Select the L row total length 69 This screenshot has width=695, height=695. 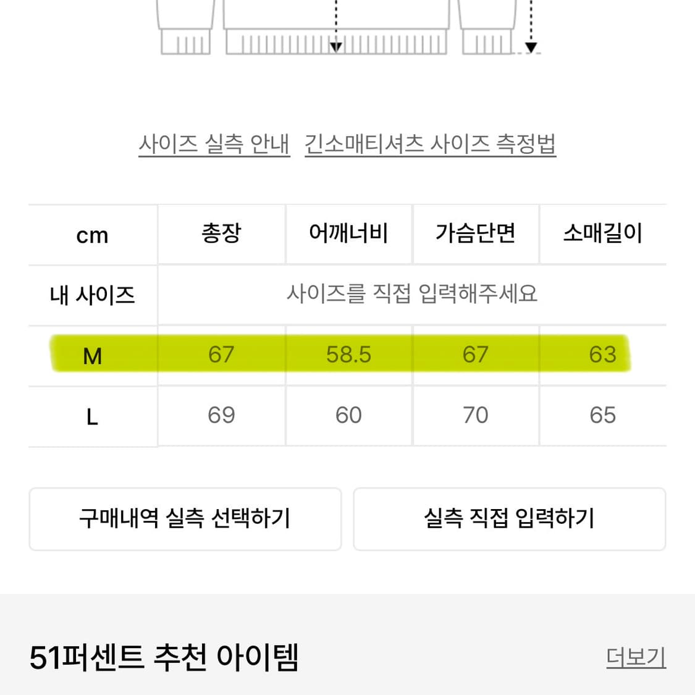(221, 416)
